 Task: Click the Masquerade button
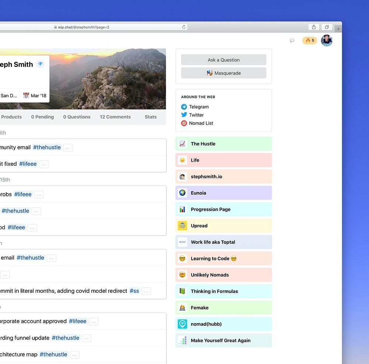(224, 73)
